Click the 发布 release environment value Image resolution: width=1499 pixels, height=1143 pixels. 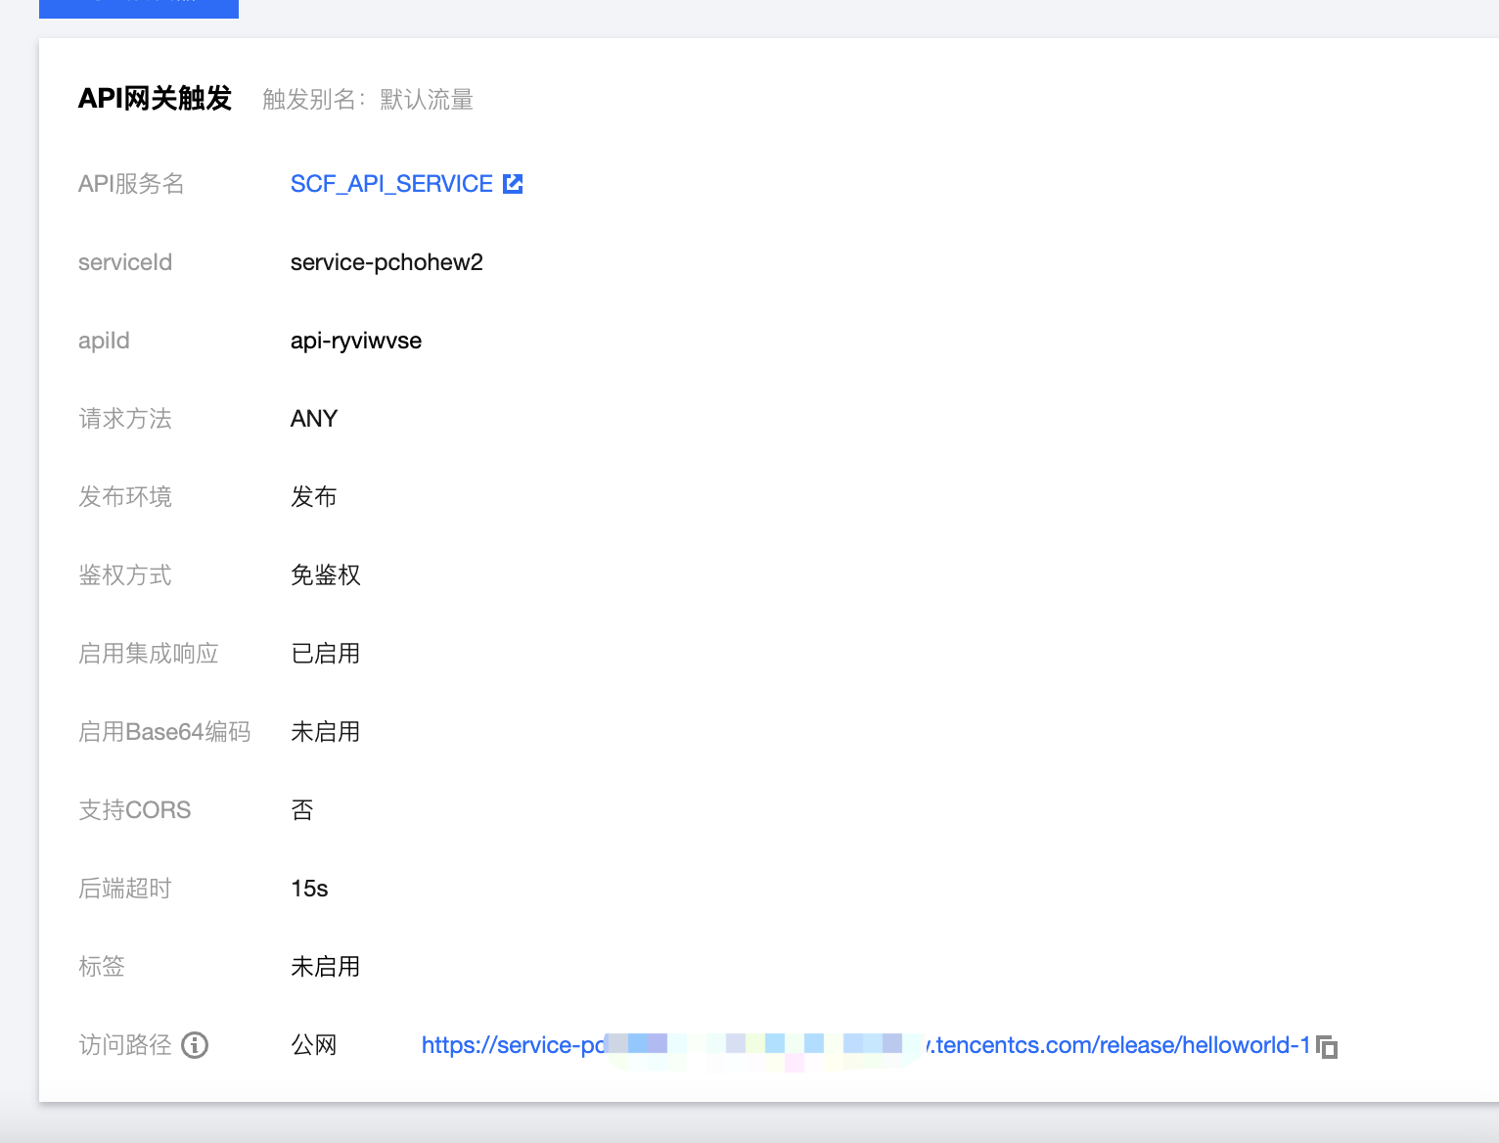314,497
